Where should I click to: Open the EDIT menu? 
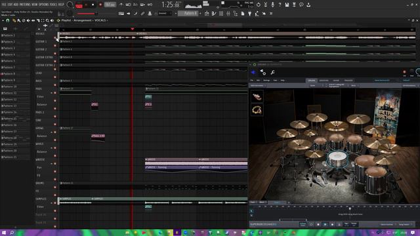pos(10,5)
